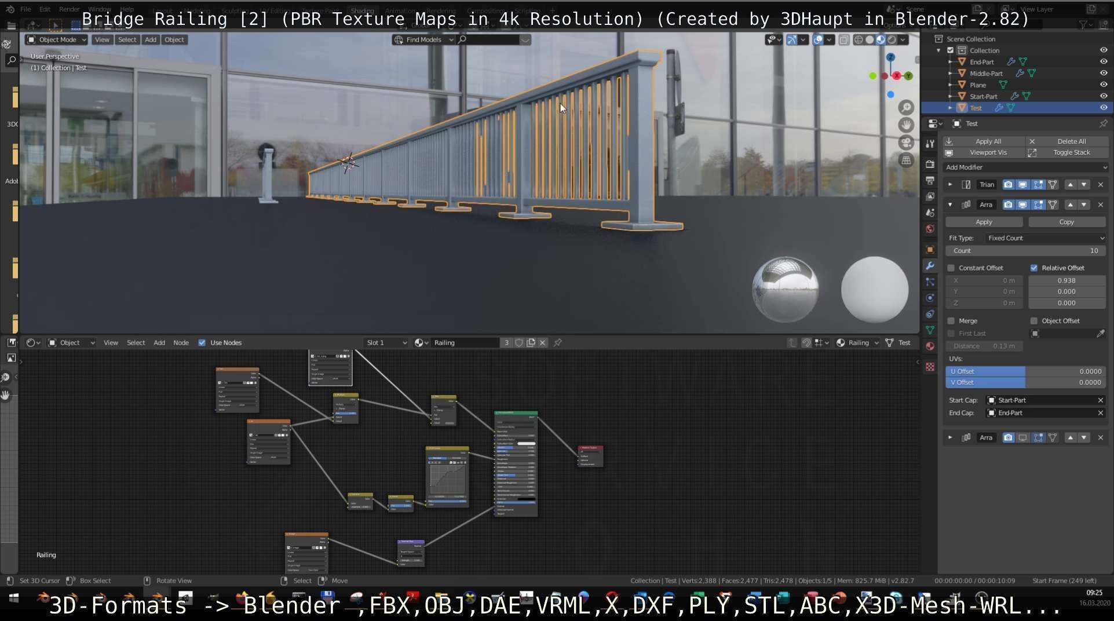Open the Material properties tab

pyautogui.click(x=930, y=346)
